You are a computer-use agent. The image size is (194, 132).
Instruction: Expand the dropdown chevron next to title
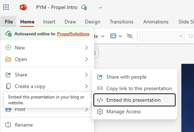point(100,8)
